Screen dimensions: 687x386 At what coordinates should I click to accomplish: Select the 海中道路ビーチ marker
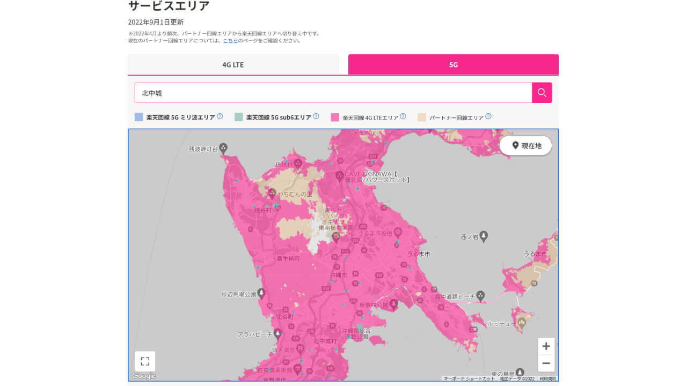point(481,294)
